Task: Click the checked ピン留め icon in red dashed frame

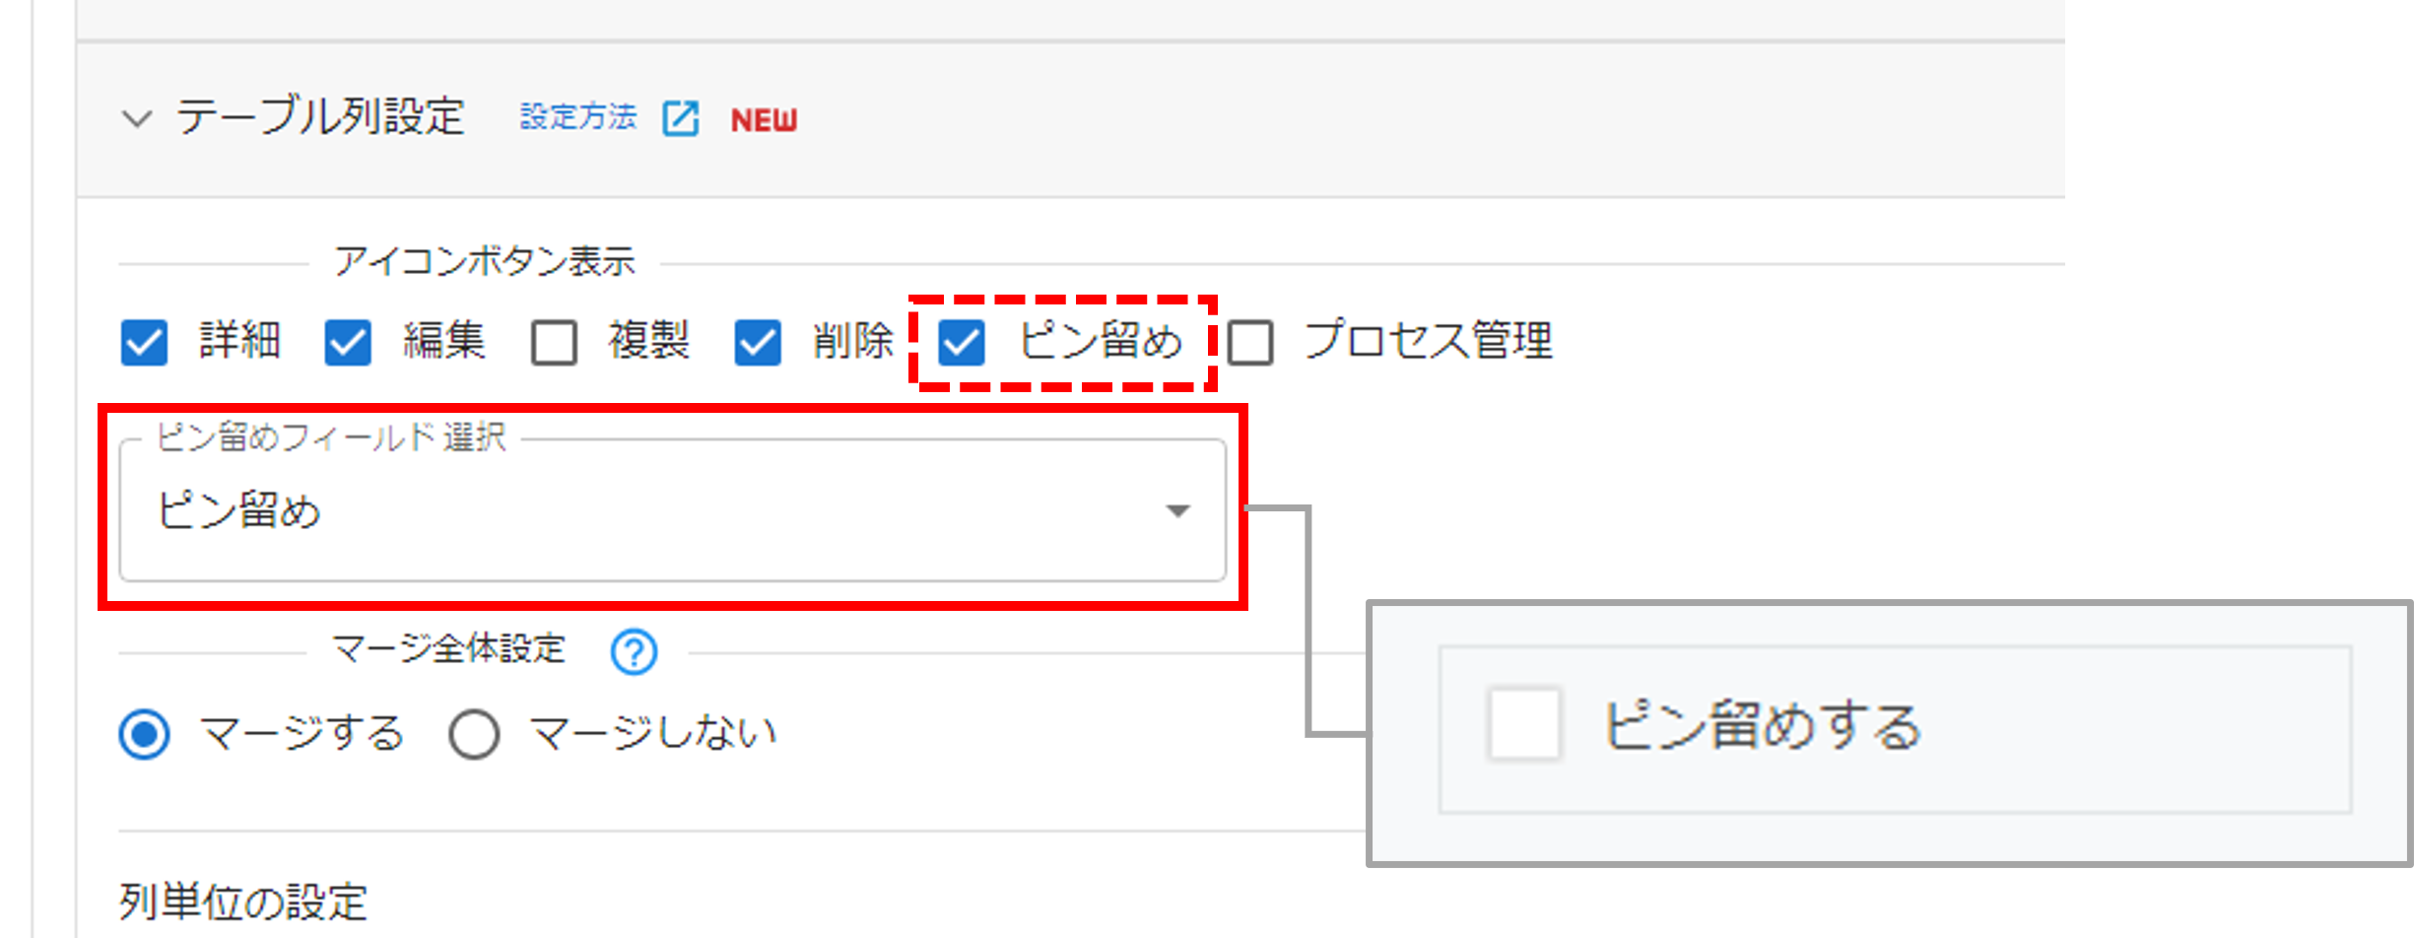Action: point(964,343)
